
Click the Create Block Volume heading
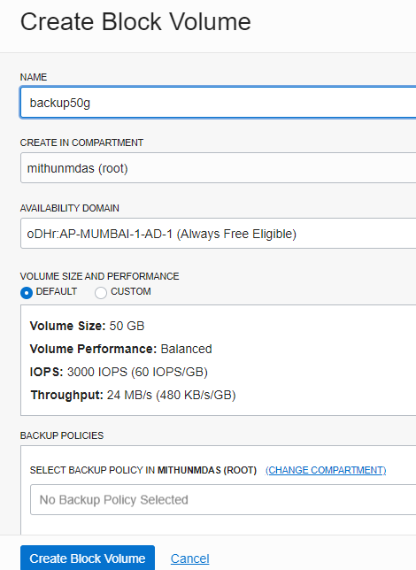pyautogui.click(x=135, y=22)
